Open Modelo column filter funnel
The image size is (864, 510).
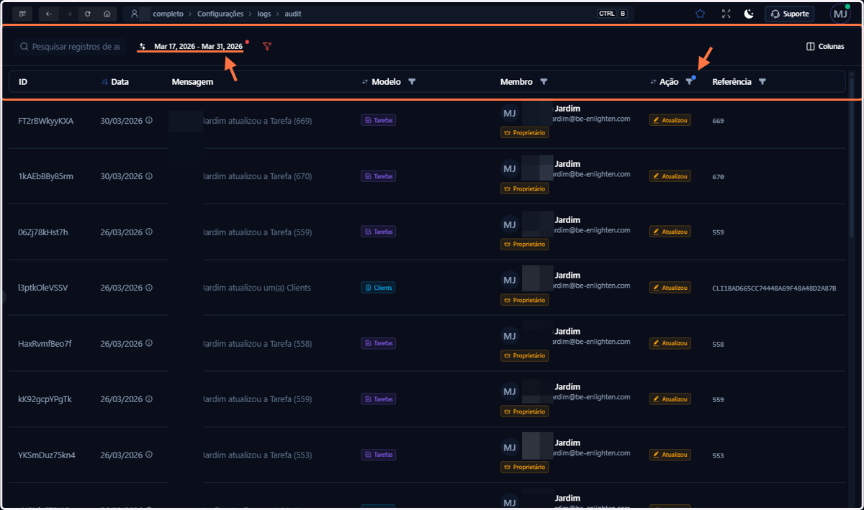[x=412, y=82]
